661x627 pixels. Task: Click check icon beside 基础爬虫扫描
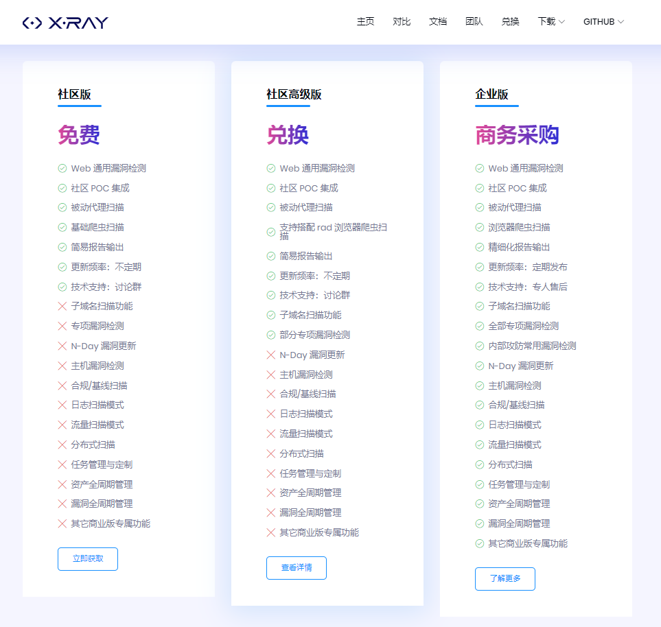(x=62, y=228)
